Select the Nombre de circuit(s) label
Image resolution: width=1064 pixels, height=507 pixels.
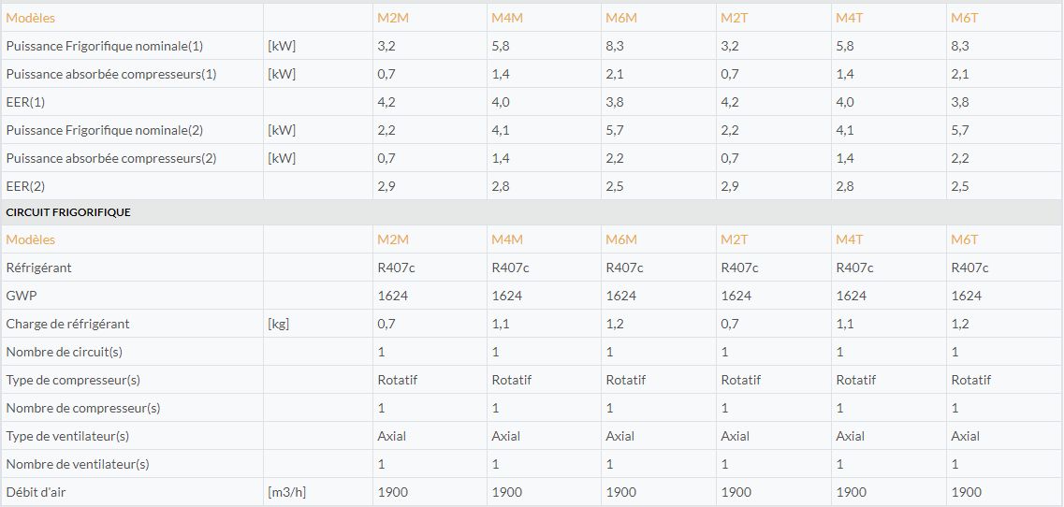point(64,352)
